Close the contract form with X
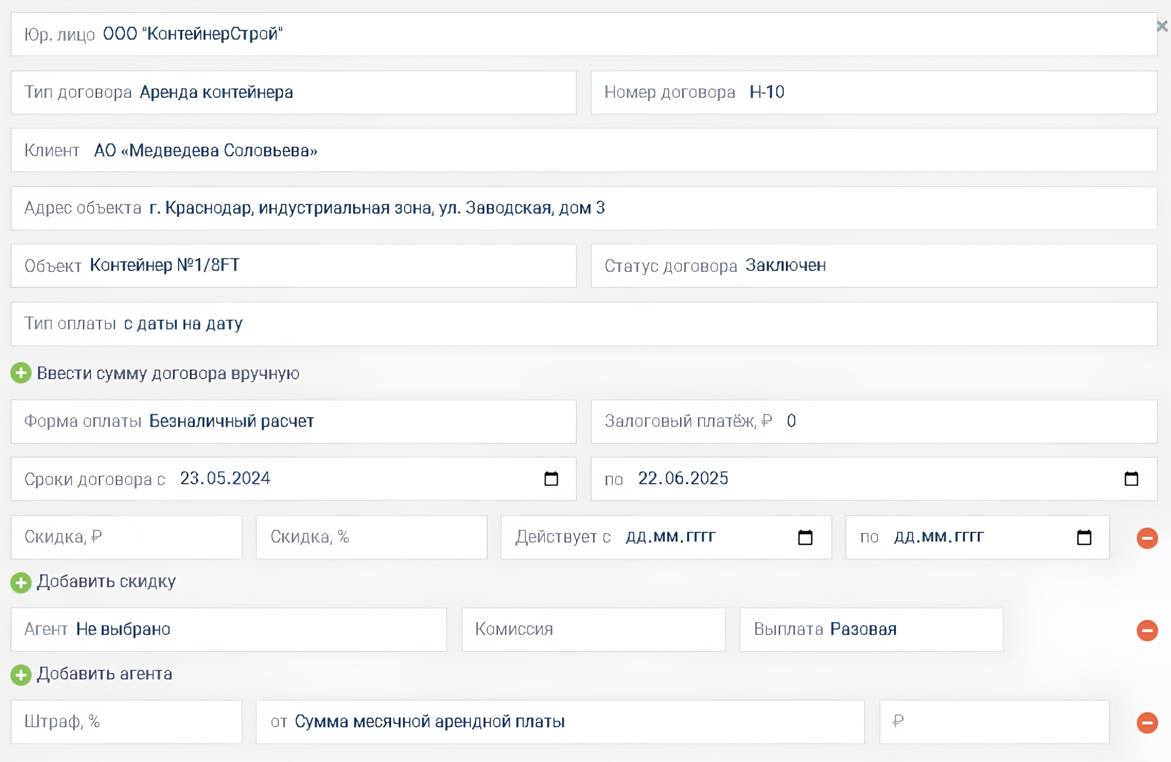This screenshot has height=762, width=1171. [x=1162, y=27]
